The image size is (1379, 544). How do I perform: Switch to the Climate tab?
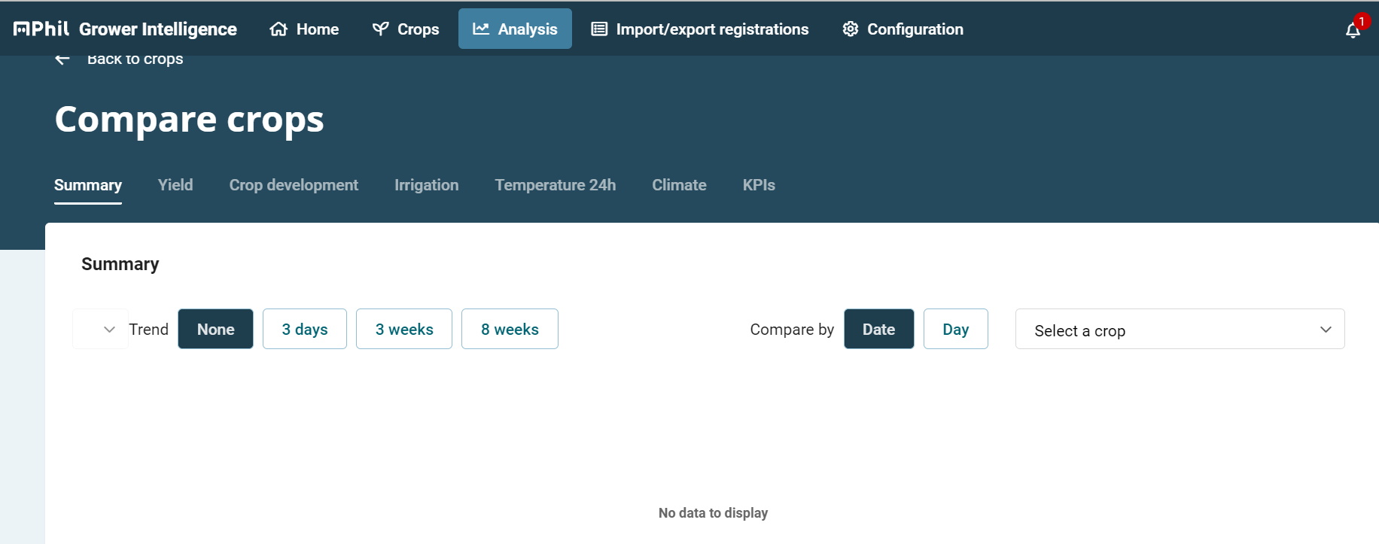pyautogui.click(x=679, y=185)
